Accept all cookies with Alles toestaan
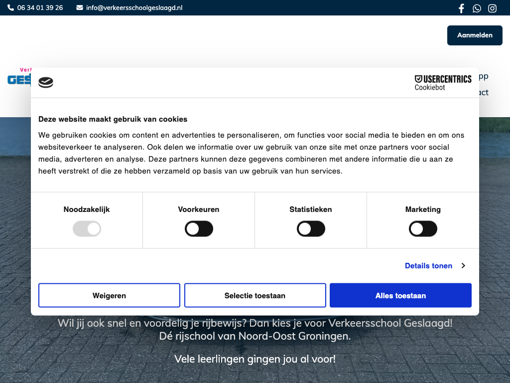The height and width of the screenshot is (383, 510). coord(400,296)
